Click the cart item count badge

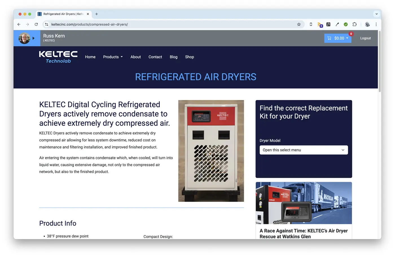click(x=351, y=34)
